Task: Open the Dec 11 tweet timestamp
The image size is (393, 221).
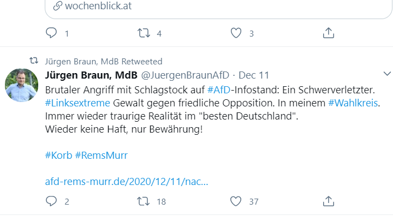Action: 254,74
